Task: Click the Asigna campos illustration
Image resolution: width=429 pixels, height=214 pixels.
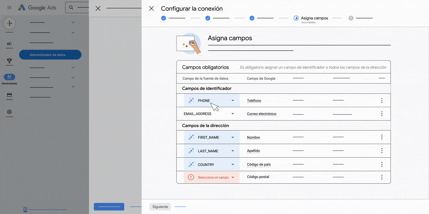Action: tap(189, 44)
